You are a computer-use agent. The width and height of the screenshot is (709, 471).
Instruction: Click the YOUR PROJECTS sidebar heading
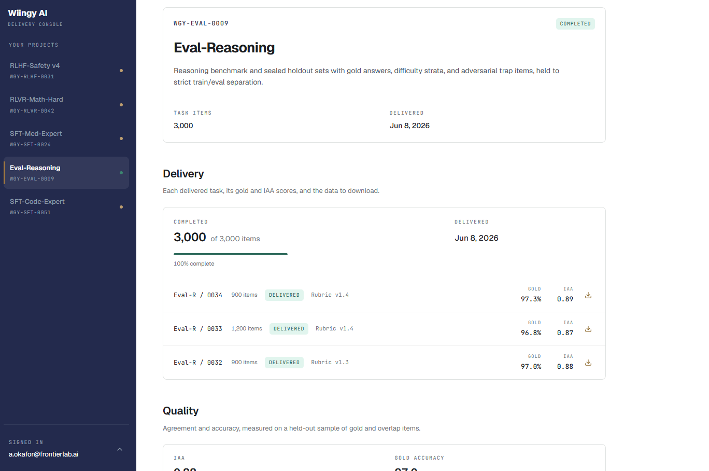click(34, 45)
